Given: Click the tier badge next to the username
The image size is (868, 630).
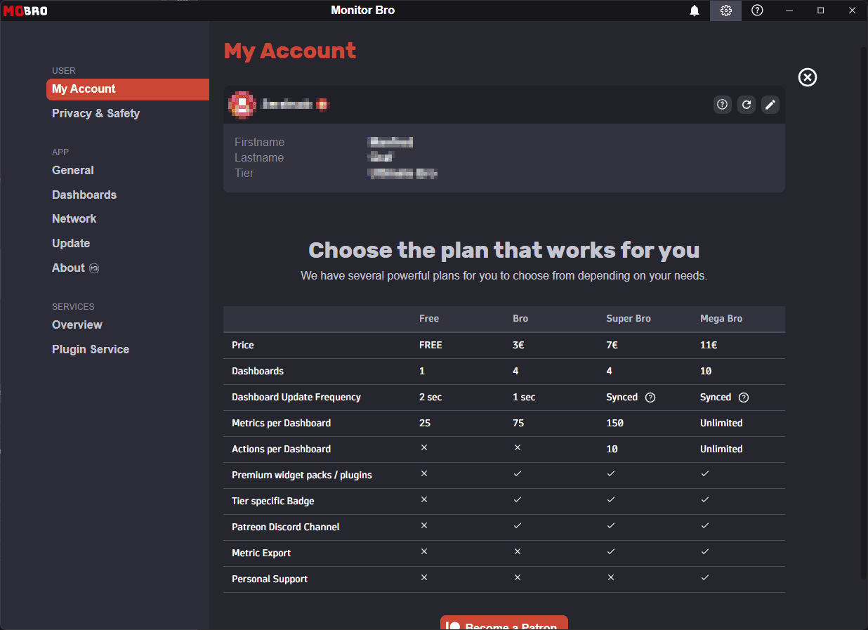Looking at the screenshot, I should (x=322, y=105).
